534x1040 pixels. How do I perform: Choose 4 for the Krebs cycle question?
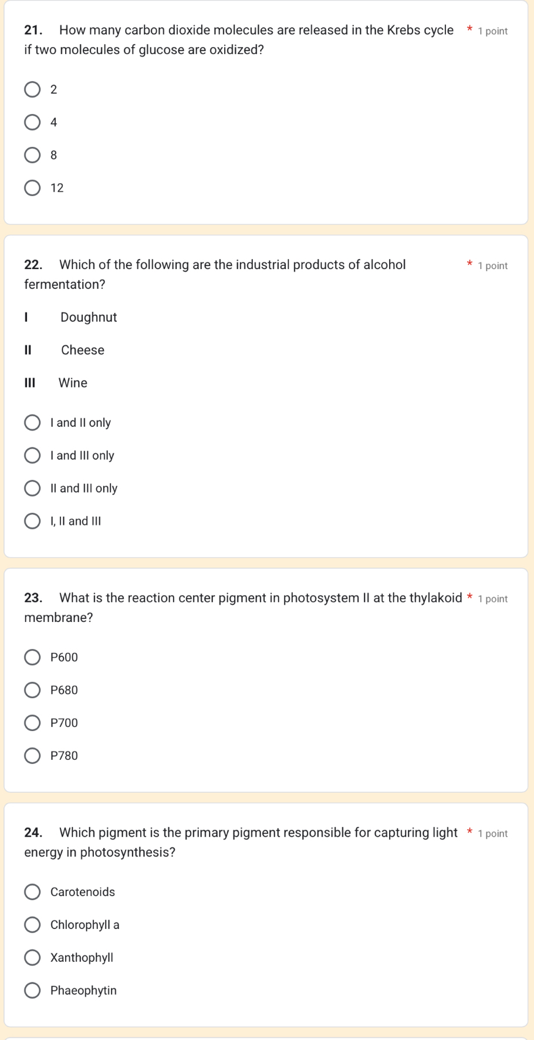[32, 123]
